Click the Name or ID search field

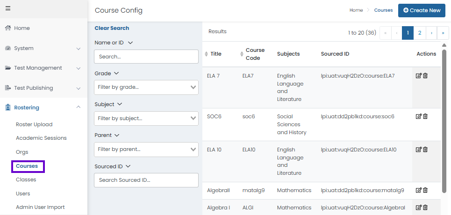point(146,57)
